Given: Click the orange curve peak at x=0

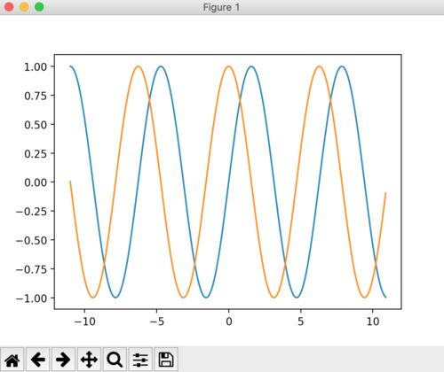Looking at the screenshot, I should click(x=229, y=66).
